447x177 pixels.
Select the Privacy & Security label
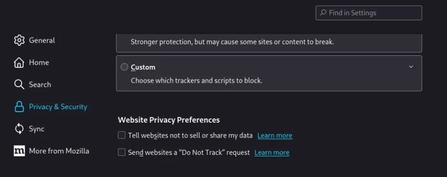tap(58, 107)
